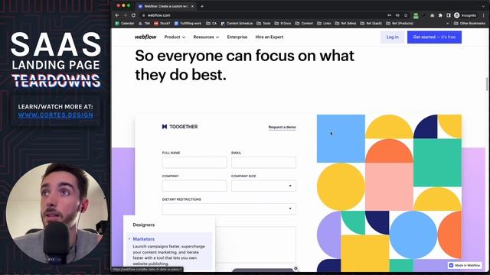This screenshot has height=275, width=490.
Task: Open a new browser tab with plus
Action: [x=202, y=6]
